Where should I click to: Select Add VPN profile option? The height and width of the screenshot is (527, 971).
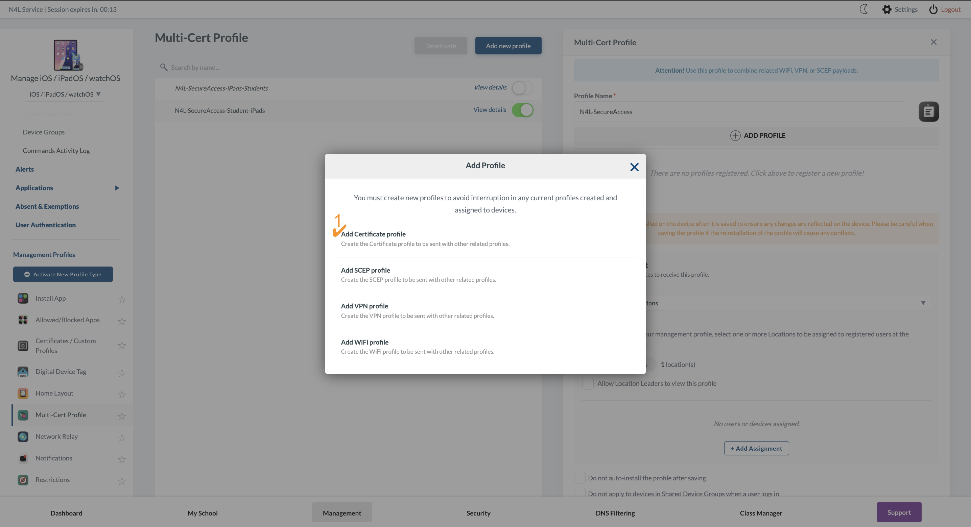pyautogui.click(x=485, y=311)
